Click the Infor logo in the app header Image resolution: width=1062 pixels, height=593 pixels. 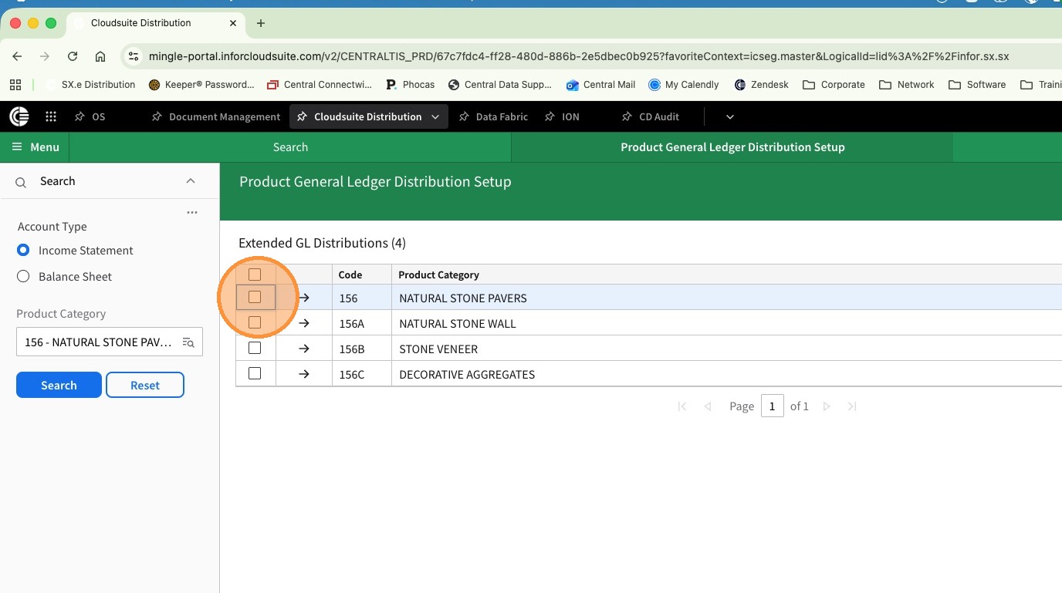[x=19, y=116]
